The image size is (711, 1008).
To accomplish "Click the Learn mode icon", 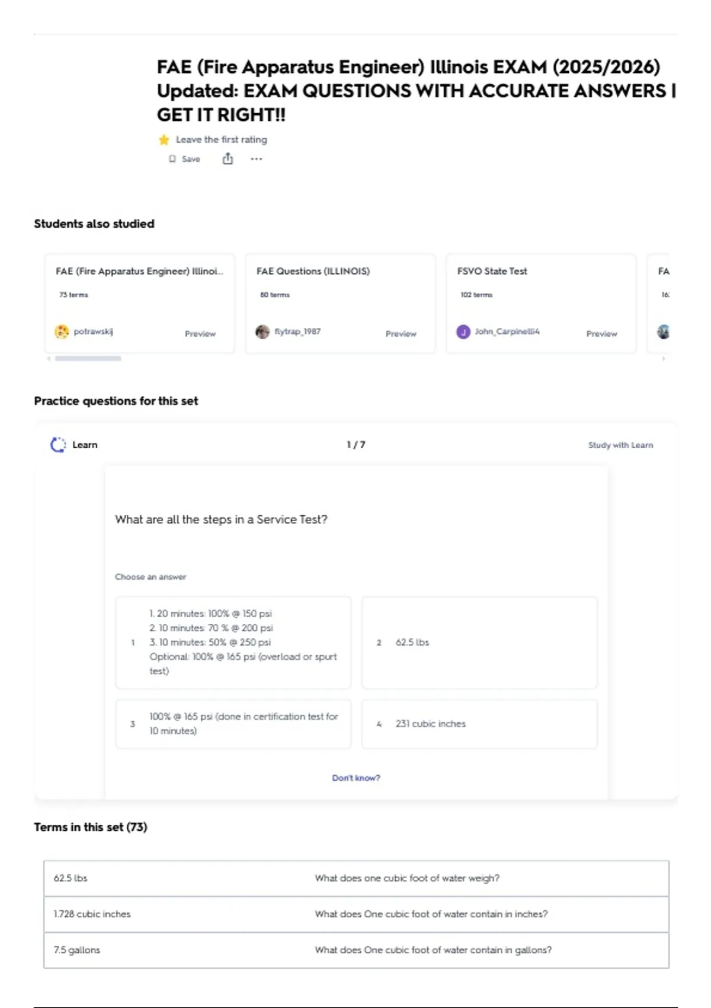I will click(58, 445).
